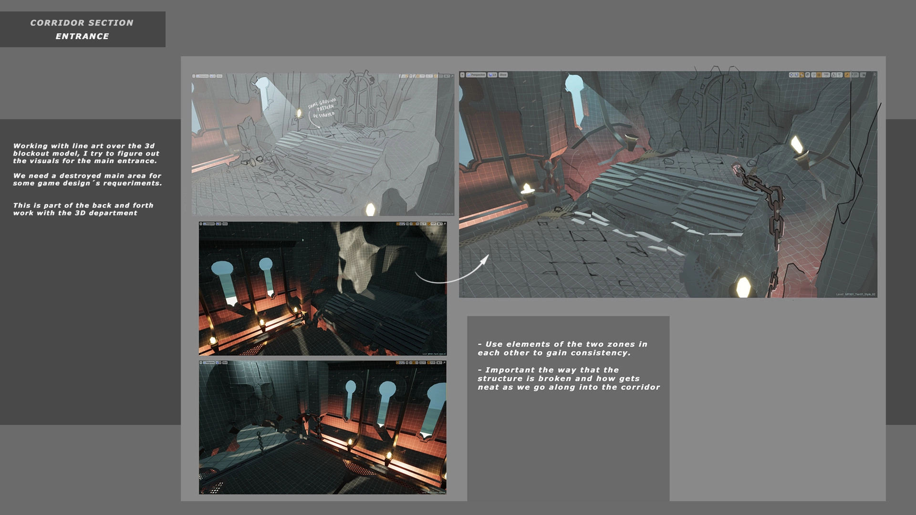Click world/local coordinate system icon in large viewport
916x515 pixels.
pyautogui.click(x=808, y=75)
